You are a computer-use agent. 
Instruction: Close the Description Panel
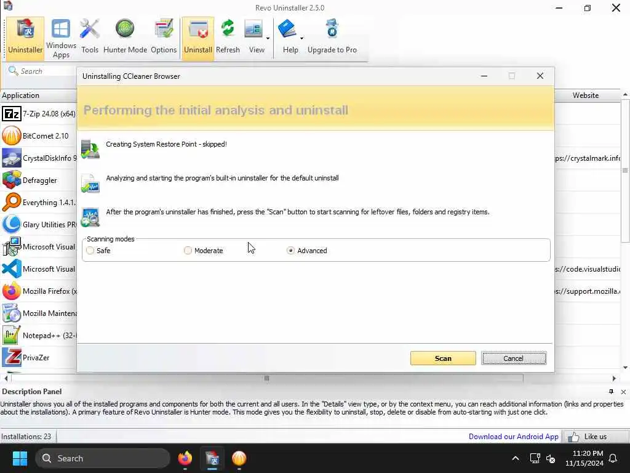(x=623, y=392)
